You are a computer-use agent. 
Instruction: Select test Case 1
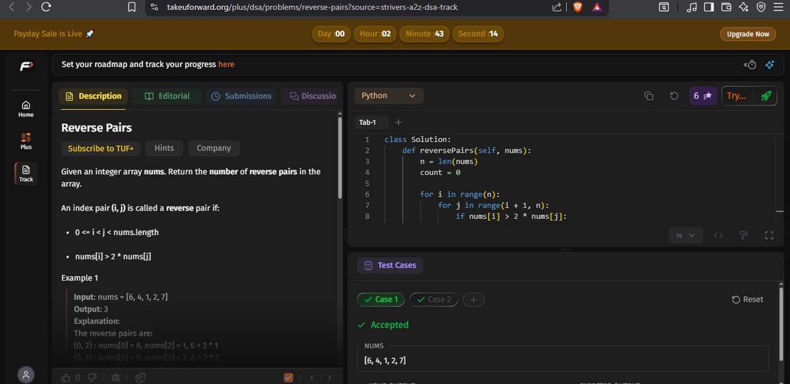(381, 300)
